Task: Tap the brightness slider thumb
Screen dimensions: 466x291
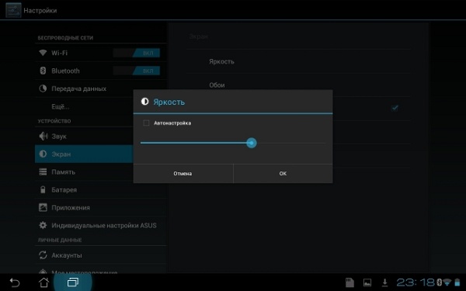Action: tap(252, 143)
